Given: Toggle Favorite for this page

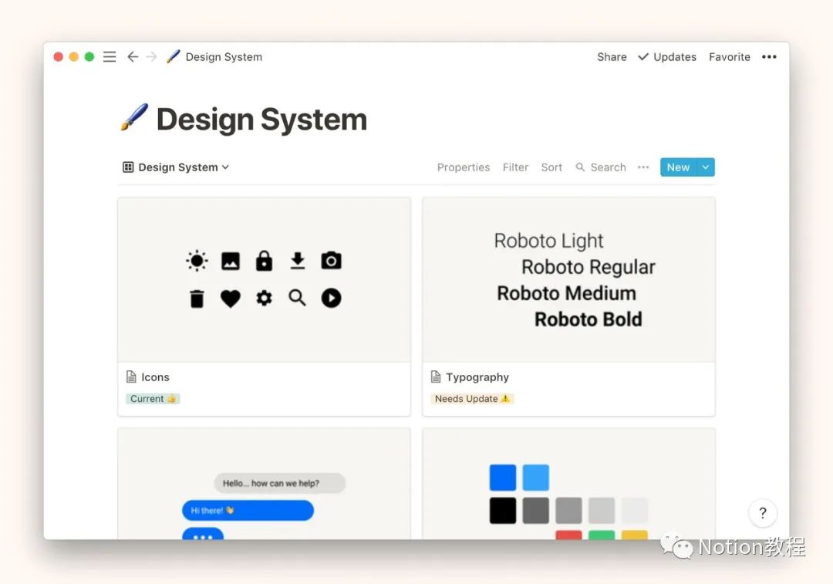Looking at the screenshot, I should click(730, 57).
